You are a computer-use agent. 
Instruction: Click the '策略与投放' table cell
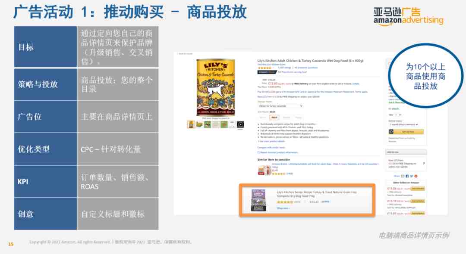coord(45,84)
